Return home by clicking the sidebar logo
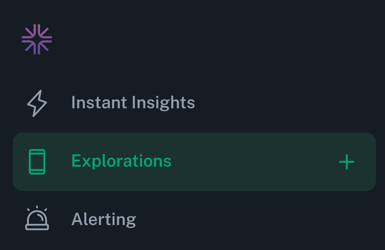This screenshot has width=385, height=250. point(37,39)
